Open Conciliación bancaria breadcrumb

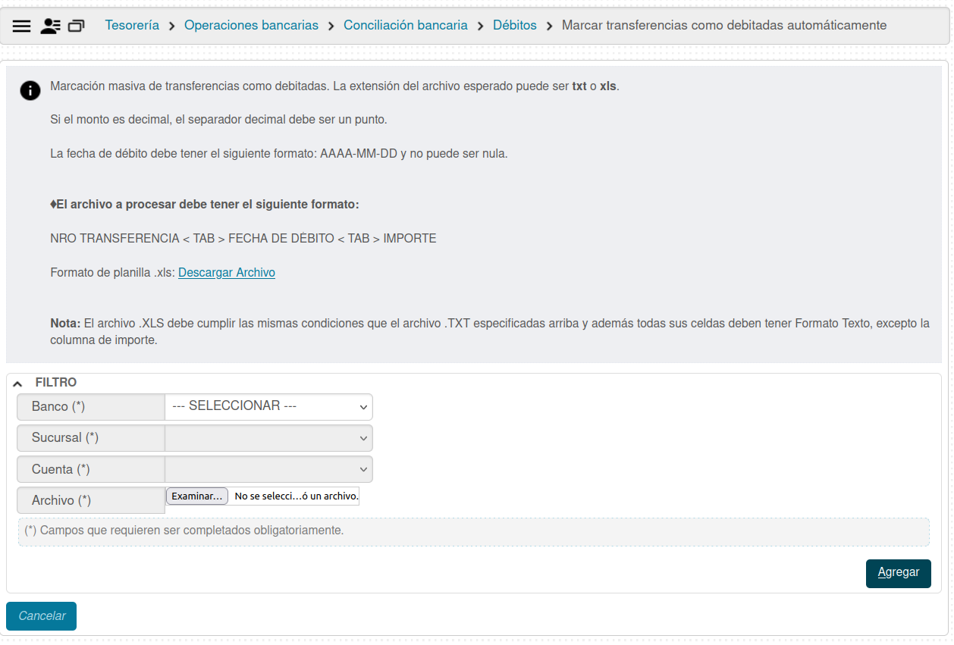coord(405,26)
